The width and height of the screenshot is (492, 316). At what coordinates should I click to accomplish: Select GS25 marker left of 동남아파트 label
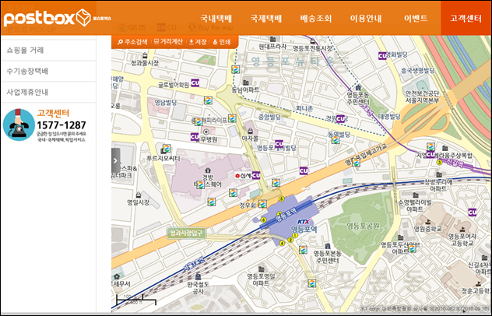click(236, 69)
